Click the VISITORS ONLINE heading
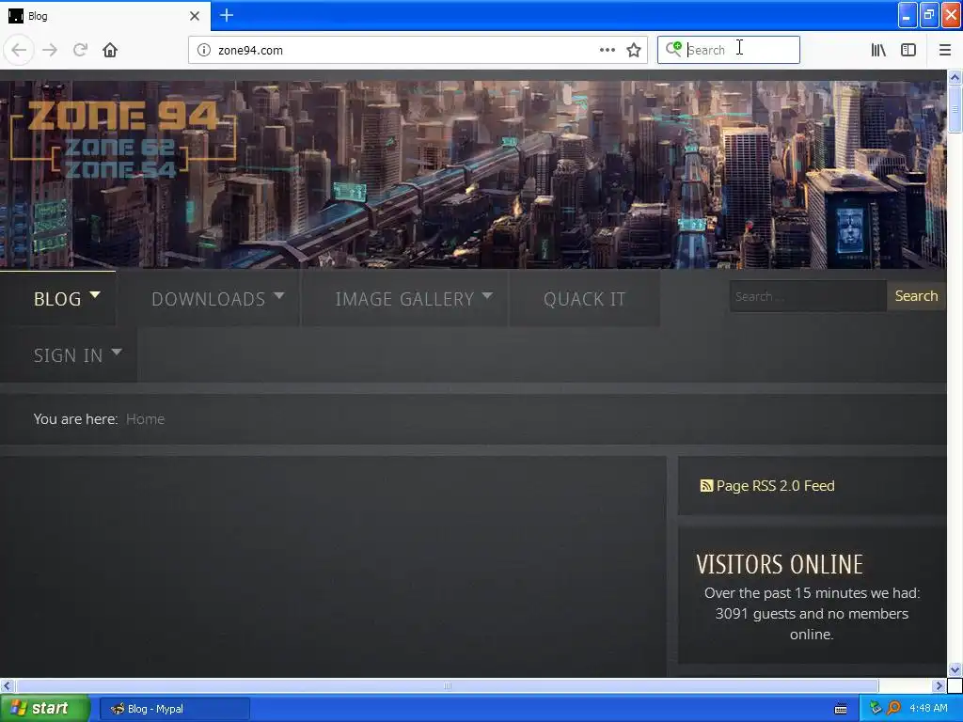Viewport: 963px width, 722px height. [x=780, y=564]
